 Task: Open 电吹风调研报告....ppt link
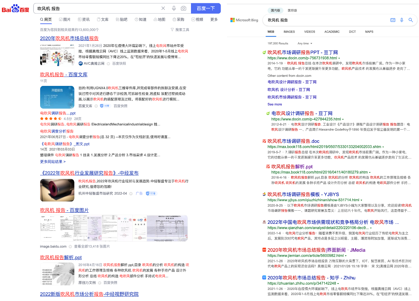point(58,113)
